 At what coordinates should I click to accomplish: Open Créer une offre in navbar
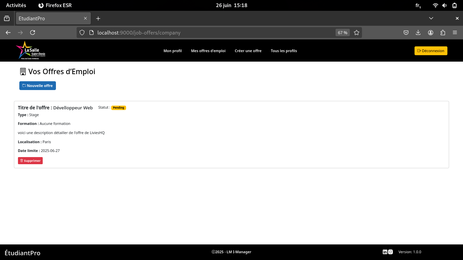coord(248,51)
